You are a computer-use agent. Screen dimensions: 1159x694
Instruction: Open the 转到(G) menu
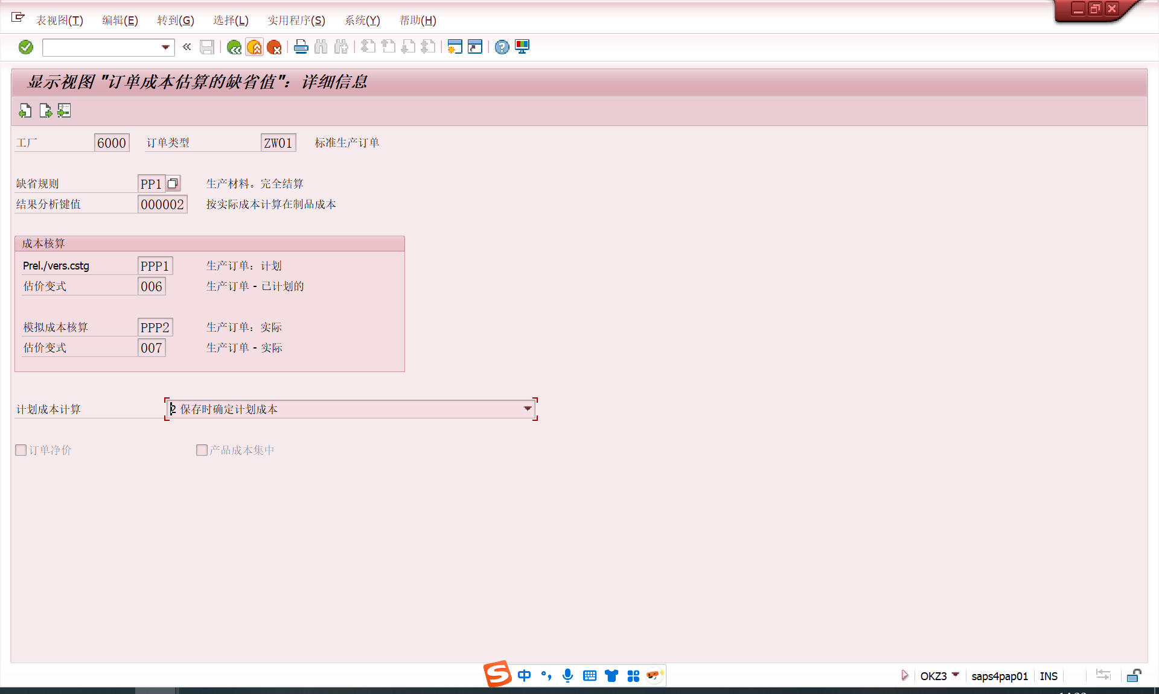coord(175,20)
